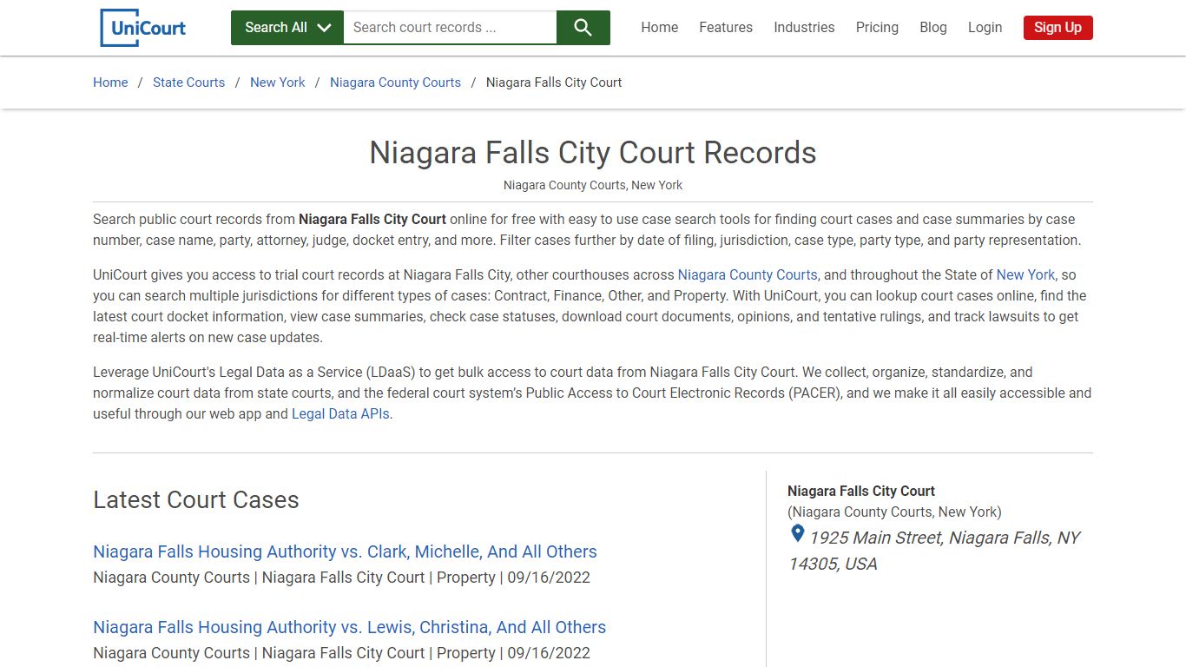Click the map pin location icon
The width and height of the screenshot is (1186, 667).
click(797, 535)
